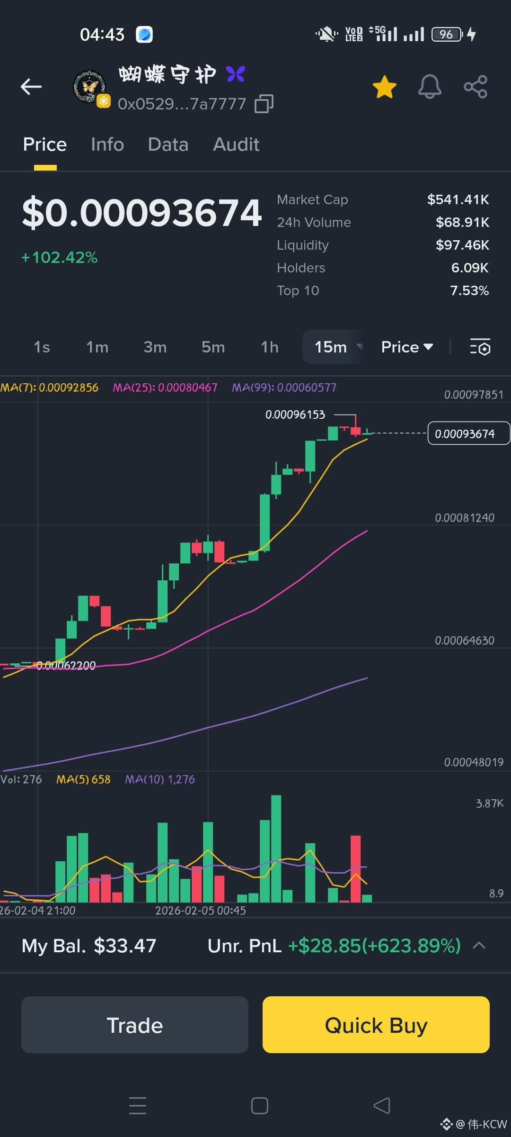Tap the Liquidity value $97.46K
The width and height of the screenshot is (511, 1137).
462,245
